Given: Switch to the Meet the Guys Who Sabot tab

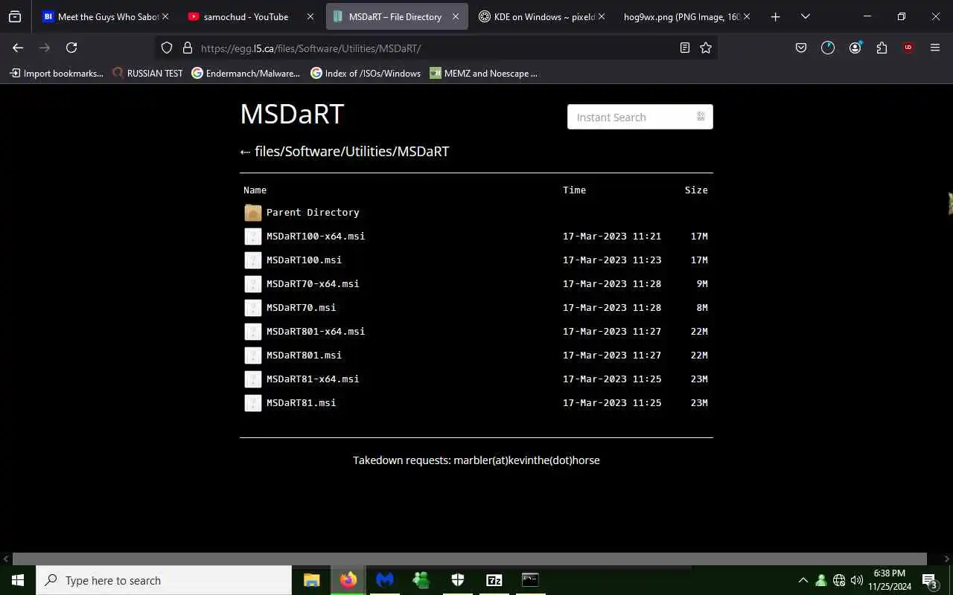Looking at the screenshot, I should (x=106, y=16).
